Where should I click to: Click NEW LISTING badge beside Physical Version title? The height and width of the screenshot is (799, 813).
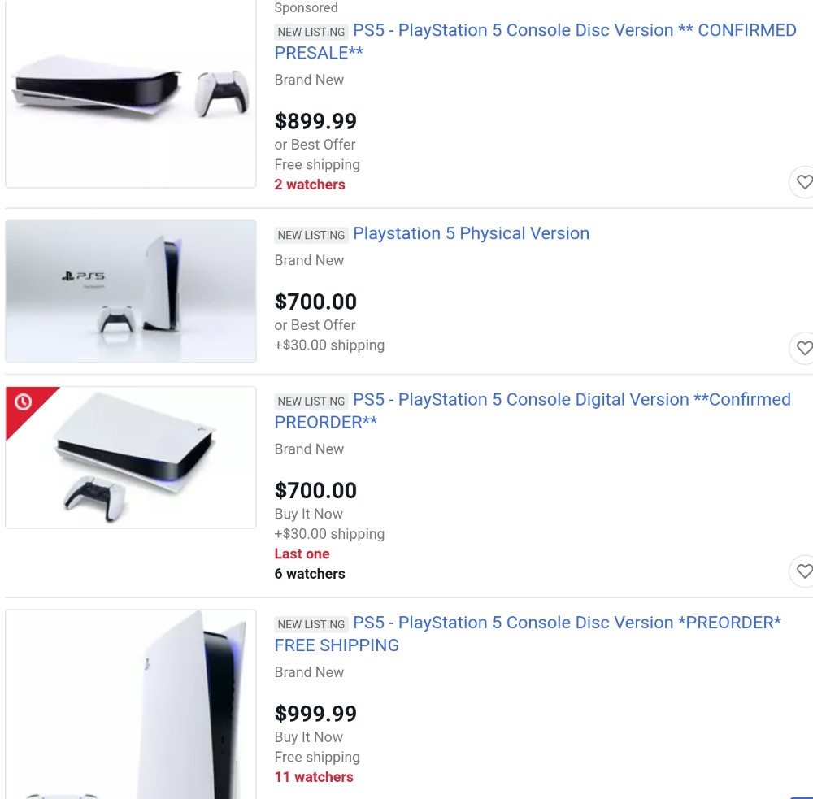click(311, 235)
